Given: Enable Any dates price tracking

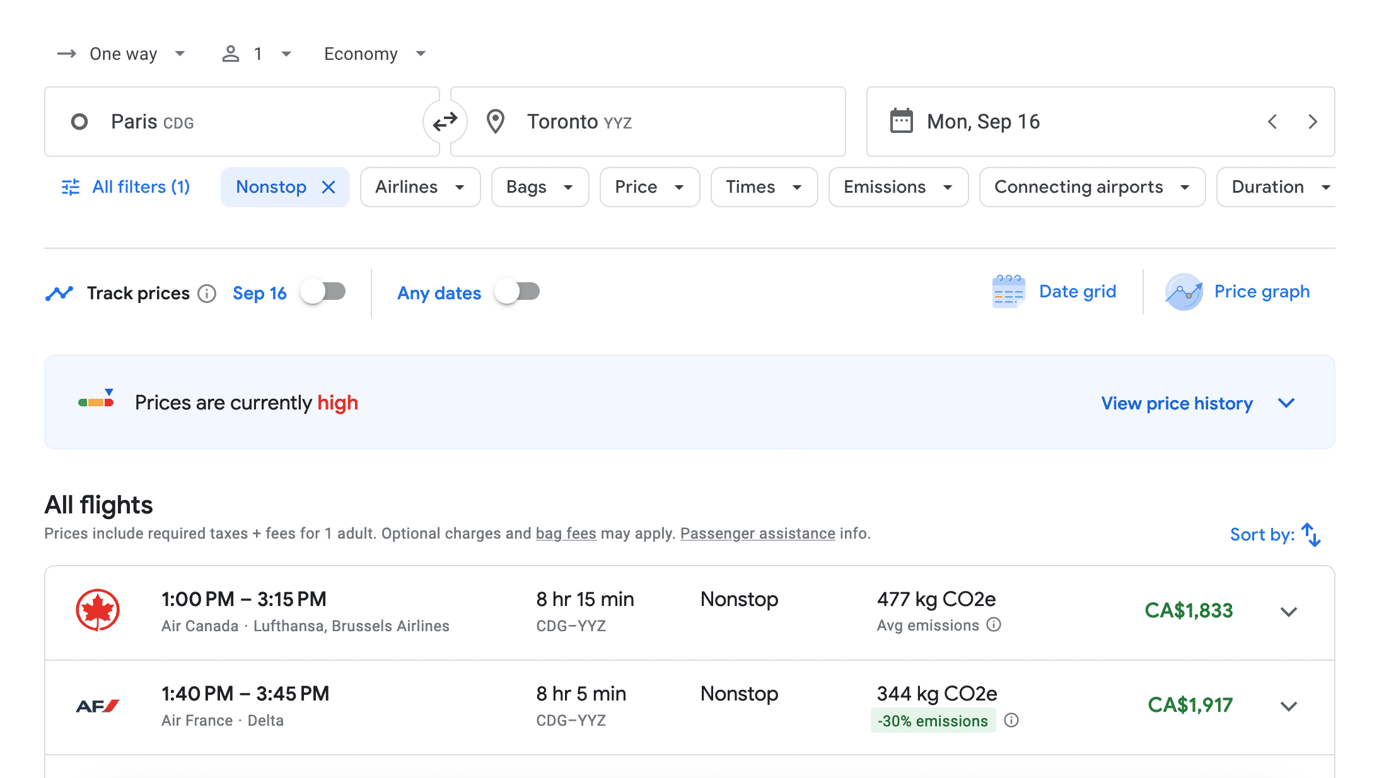Looking at the screenshot, I should (517, 292).
